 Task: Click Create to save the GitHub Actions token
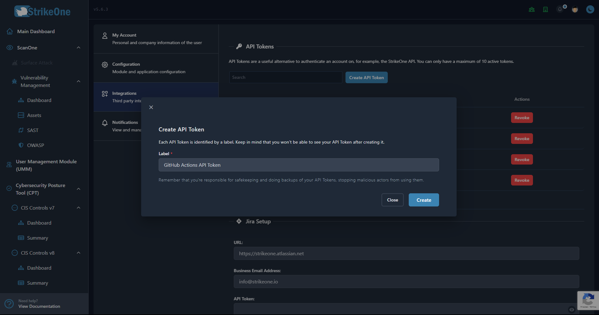(423, 200)
